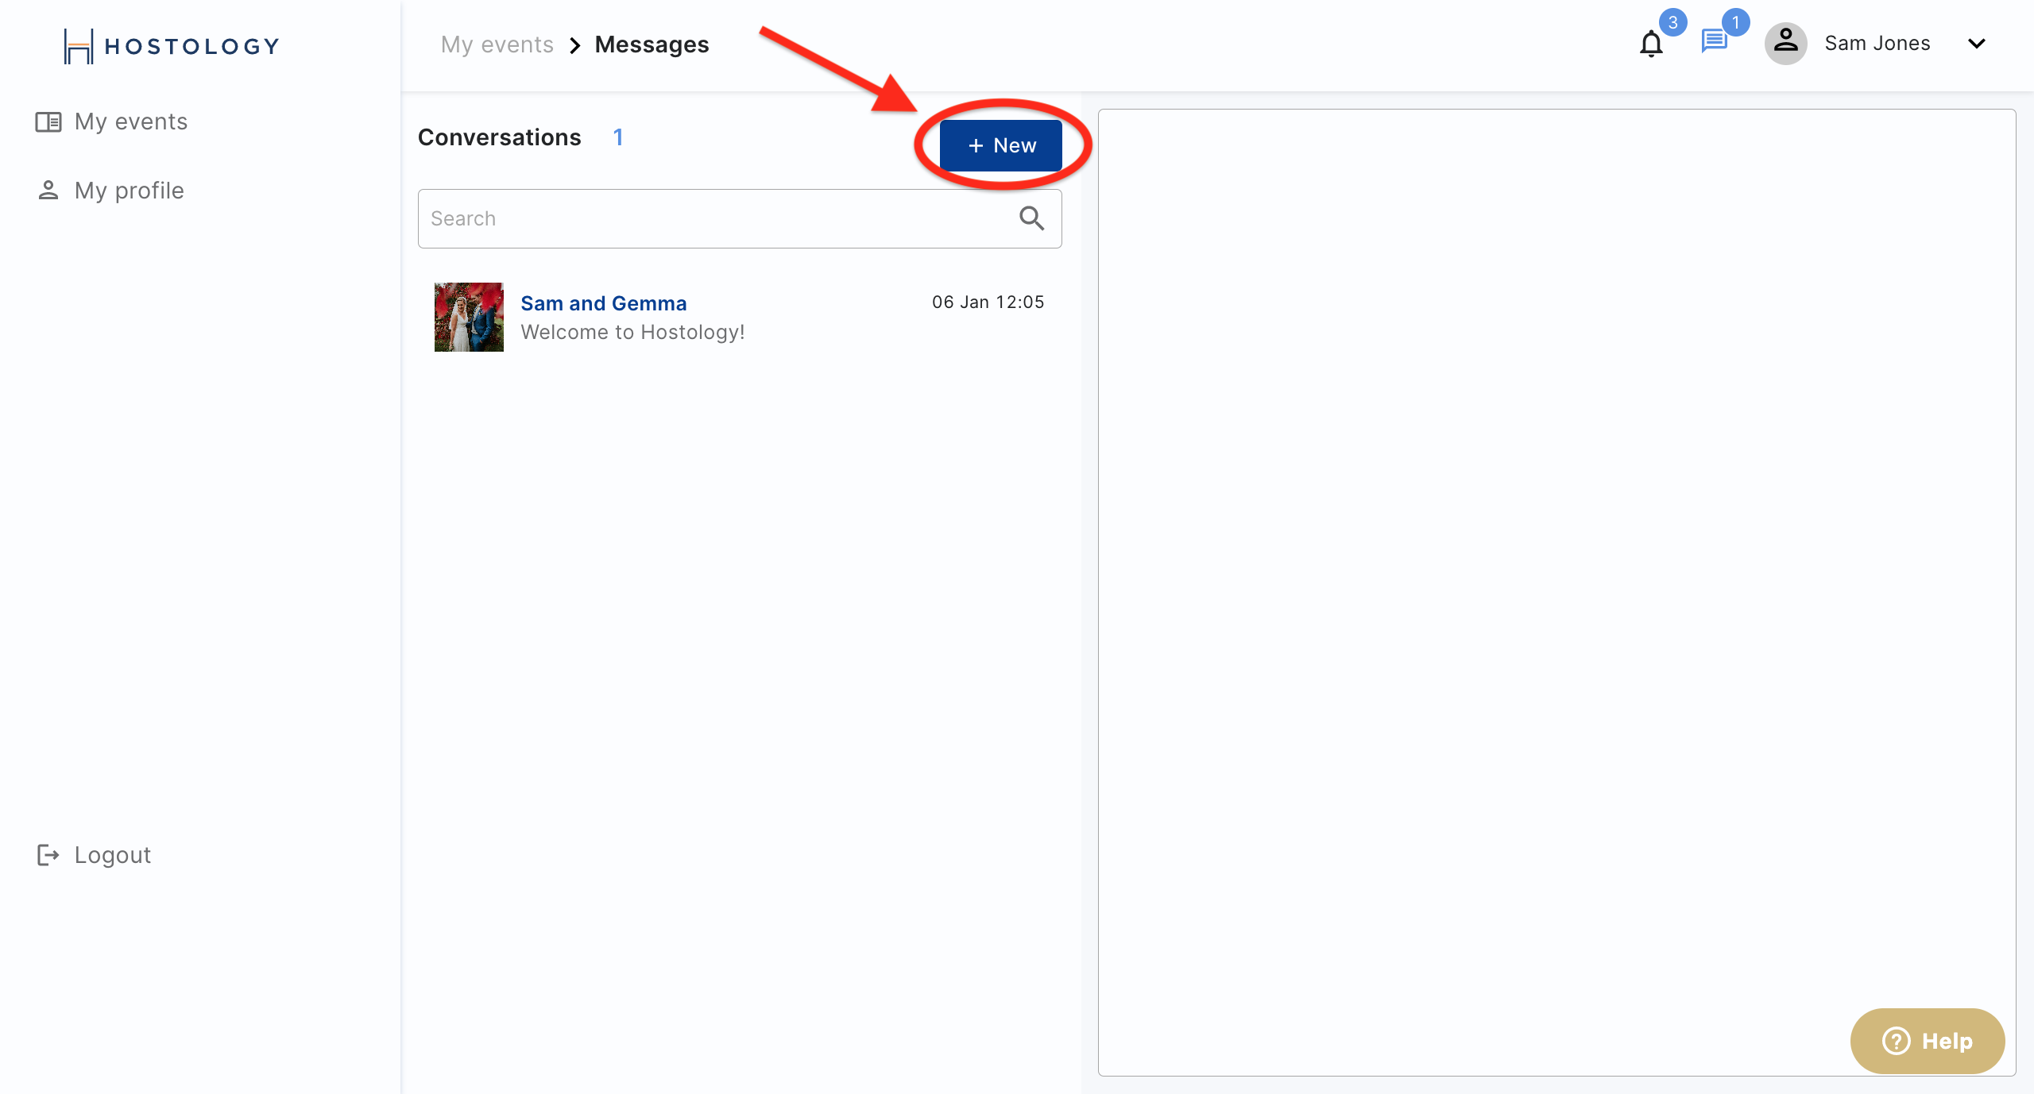Open the notifications bell

click(1651, 44)
